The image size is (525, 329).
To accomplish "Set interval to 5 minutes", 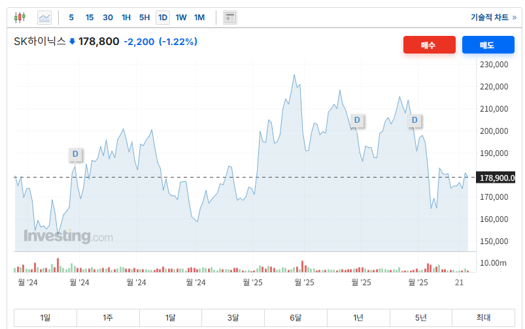I will [x=71, y=18].
